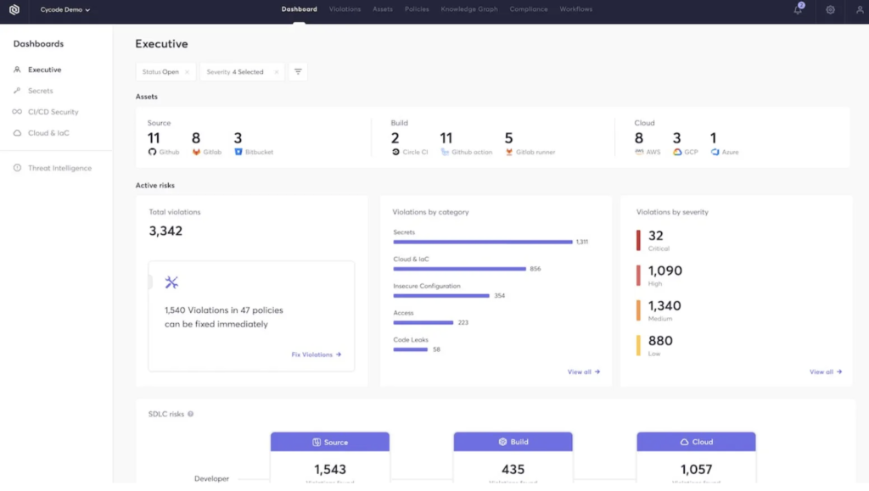Switch to the Violations tab
This screenshot has width=869, height=491.
tap(345, 9)
